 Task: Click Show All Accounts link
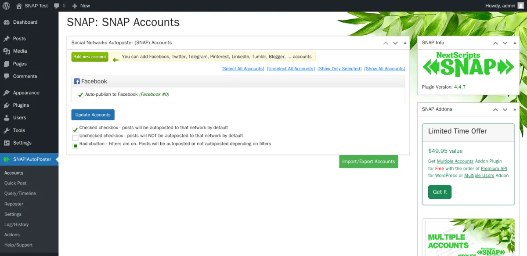point(385,69)
